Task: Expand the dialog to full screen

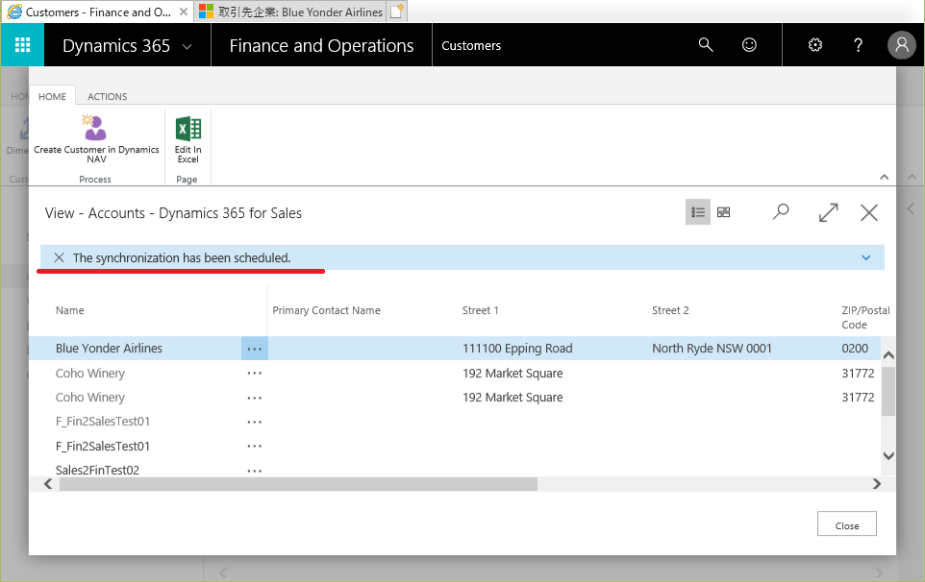Action: pyautogui.click(x=828, y=212)
